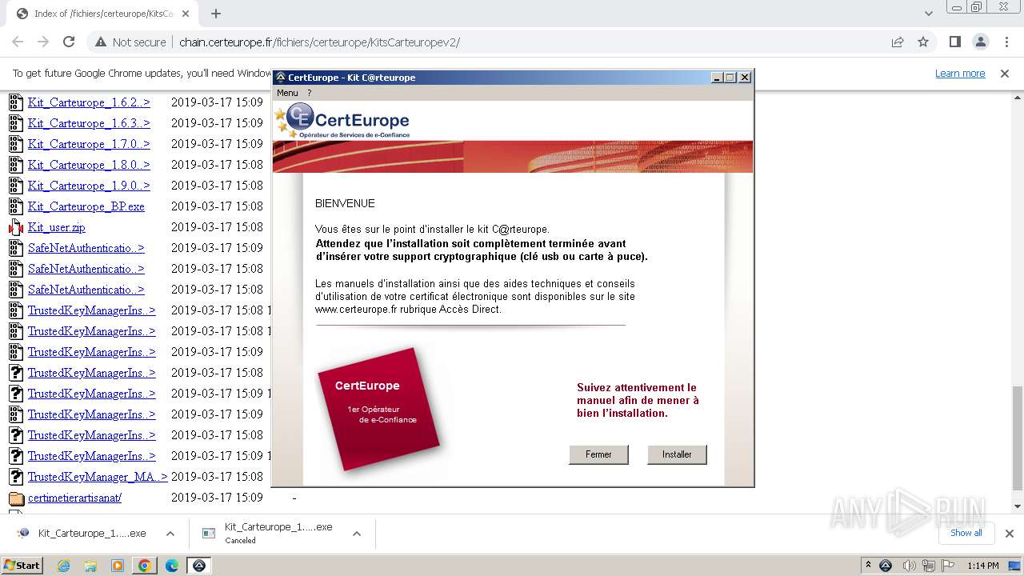Screen dimensions: 1024x576
Task: Open new tab with plus button
Action: (x=215, y=14)
